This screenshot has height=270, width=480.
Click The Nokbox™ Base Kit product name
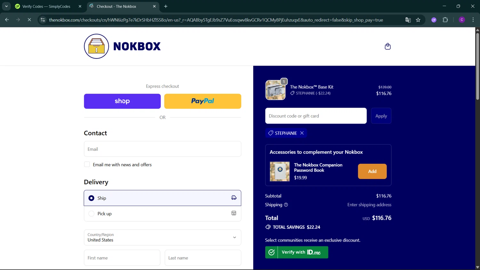tap(312, 87)
